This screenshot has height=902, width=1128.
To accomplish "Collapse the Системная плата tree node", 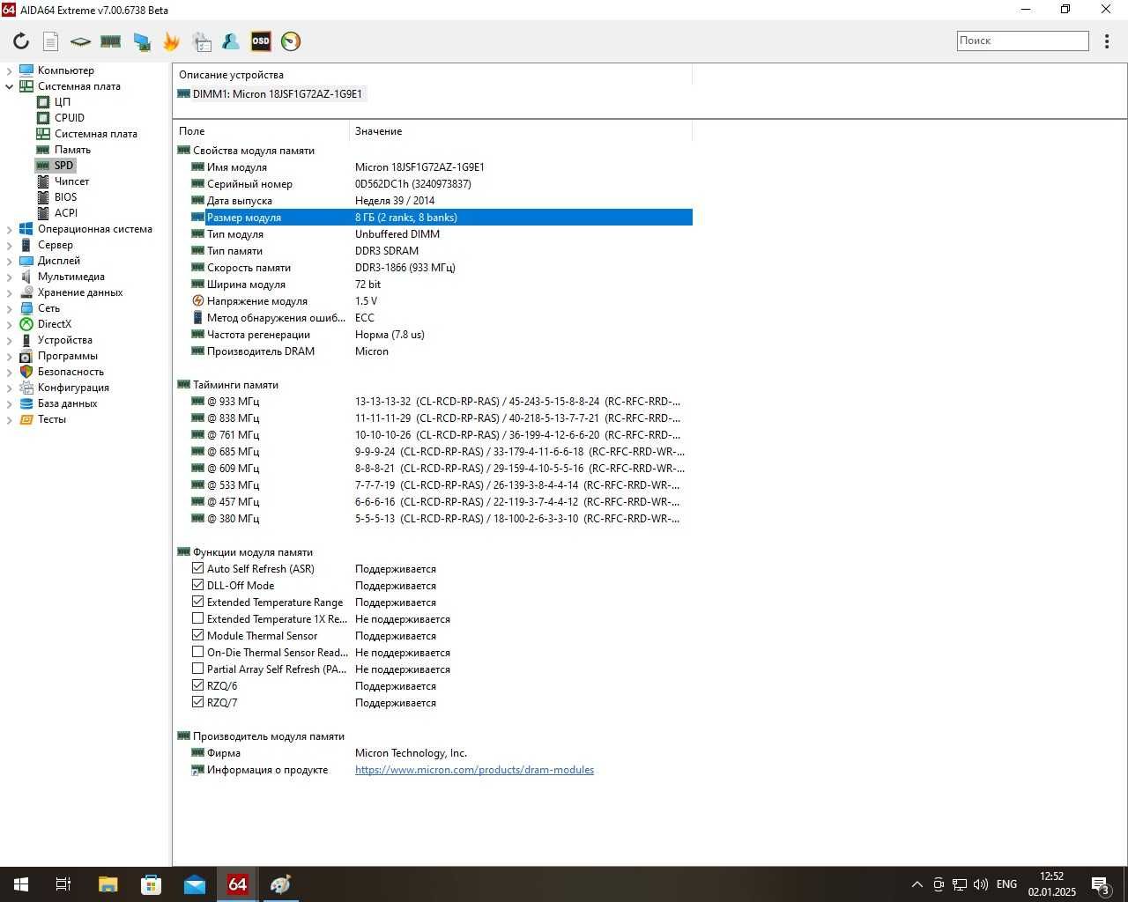I will tap(10, 86).
